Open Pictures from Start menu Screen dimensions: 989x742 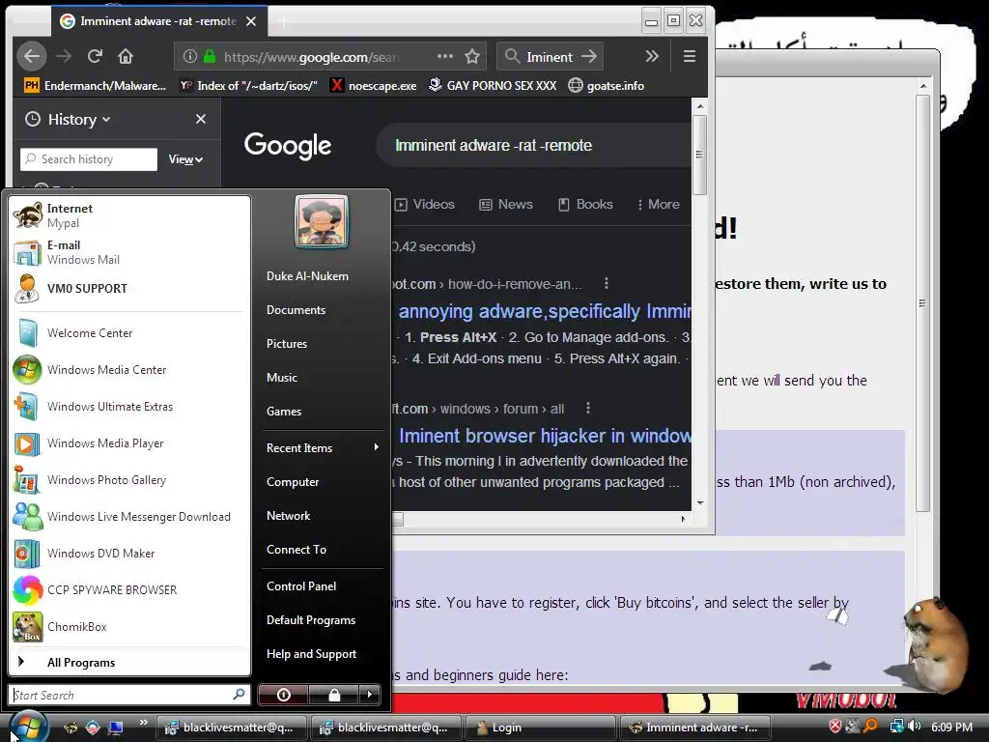(323, 344)
